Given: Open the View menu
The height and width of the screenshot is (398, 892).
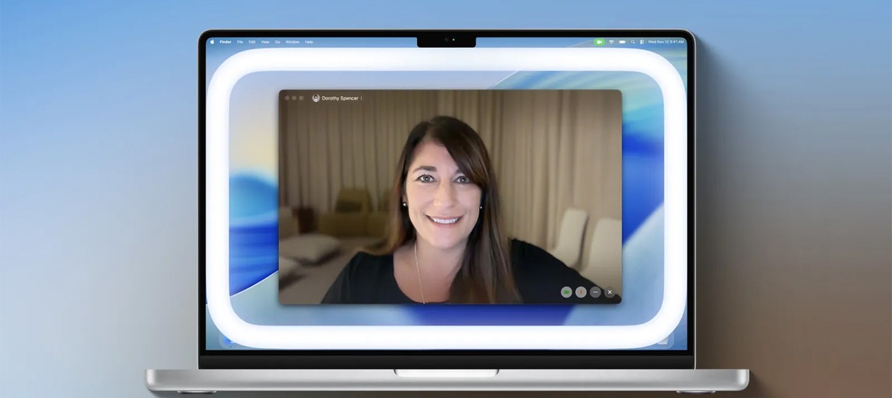Looking at the screenshot, I should pyautogui.click(x=265, y=42).
